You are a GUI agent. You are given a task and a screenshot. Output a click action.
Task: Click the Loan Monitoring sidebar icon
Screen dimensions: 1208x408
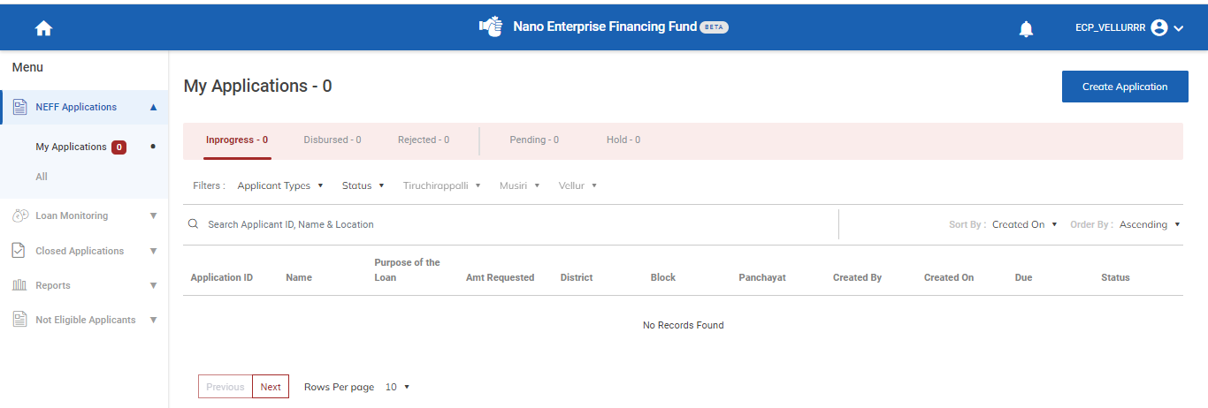pyautogui.click(x=19, y=215)
